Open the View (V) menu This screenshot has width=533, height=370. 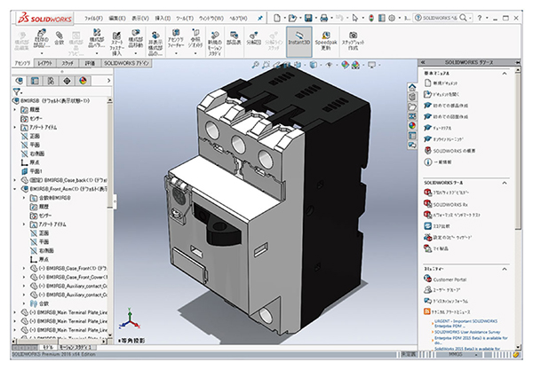tap(140, 18)
